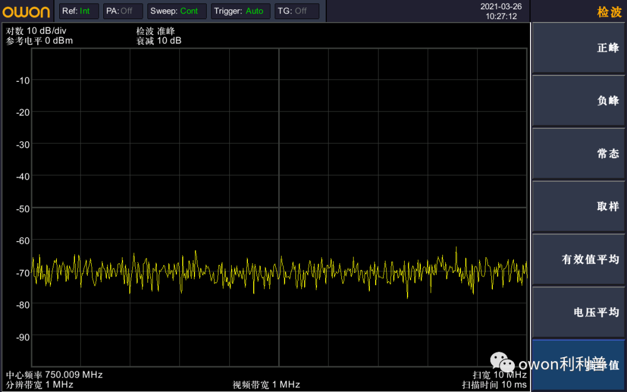The width and height of the screenshot is (627, 392).
Task: Click the -70 y-axis label
Action: (23, 273)
